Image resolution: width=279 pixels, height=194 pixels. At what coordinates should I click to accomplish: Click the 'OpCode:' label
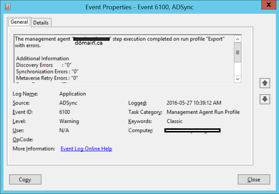[23, 140]
